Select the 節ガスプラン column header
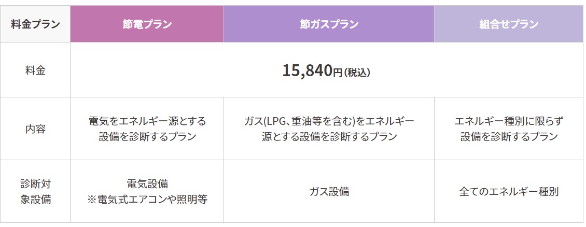Image resolution: width=586 pixels, height=227 pixels. pos(329,24)
